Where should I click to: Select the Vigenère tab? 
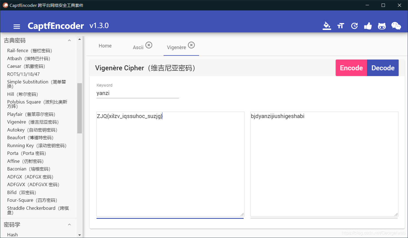tap(177, 47)
